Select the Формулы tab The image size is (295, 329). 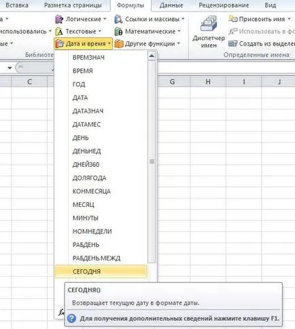[131, 5]
